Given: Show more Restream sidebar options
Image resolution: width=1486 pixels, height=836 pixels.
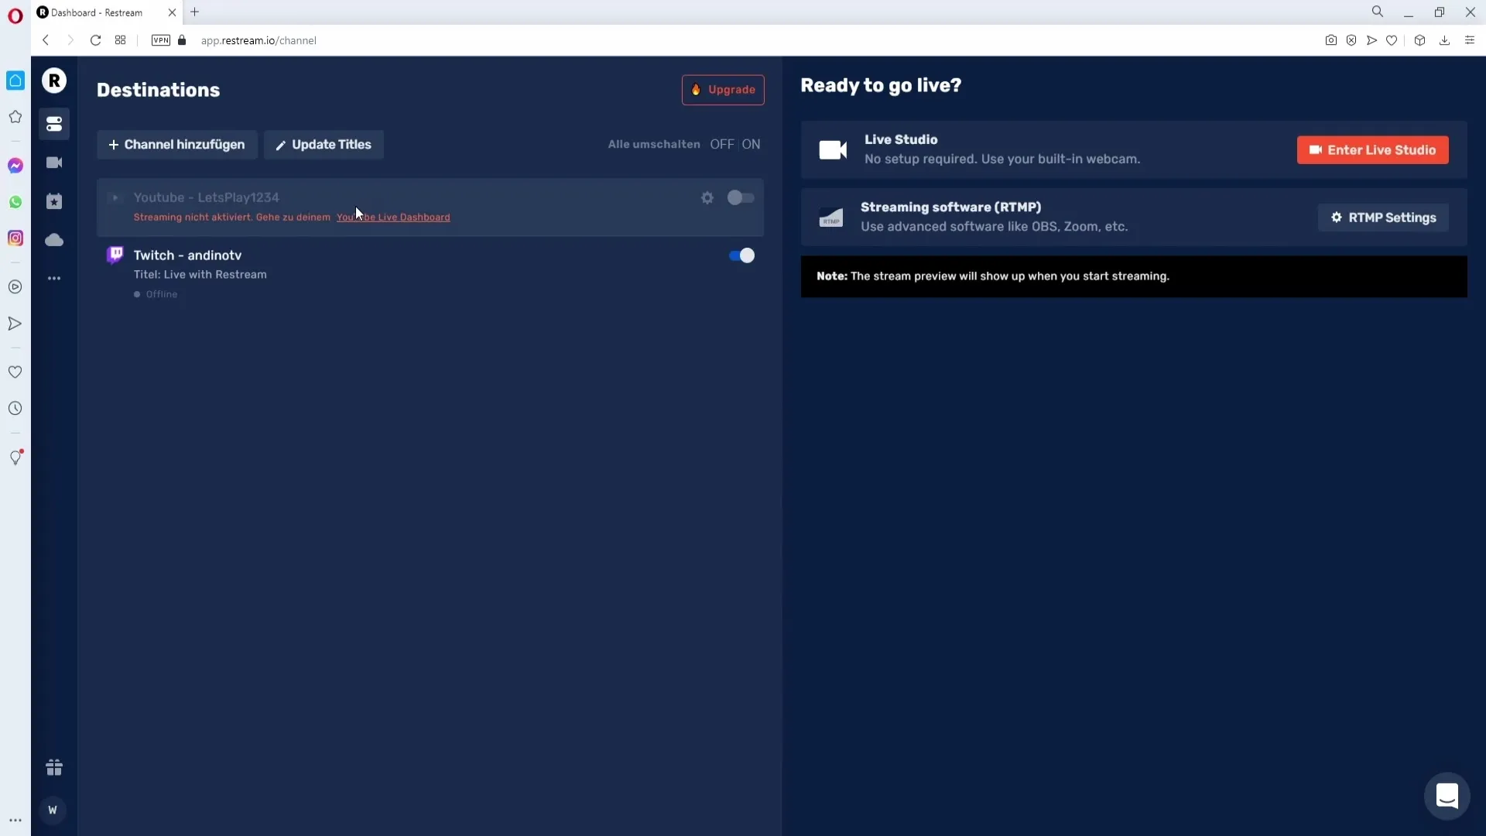Looking at the screenshot, I should pyautogui.click(x=54, y=278).
